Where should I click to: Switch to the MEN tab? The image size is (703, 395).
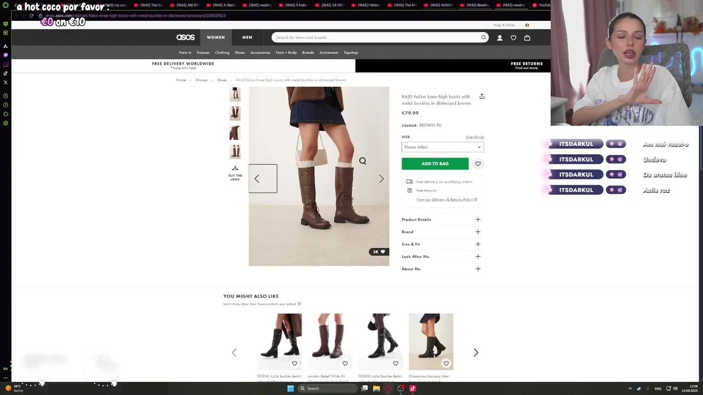tap(247, 37)
